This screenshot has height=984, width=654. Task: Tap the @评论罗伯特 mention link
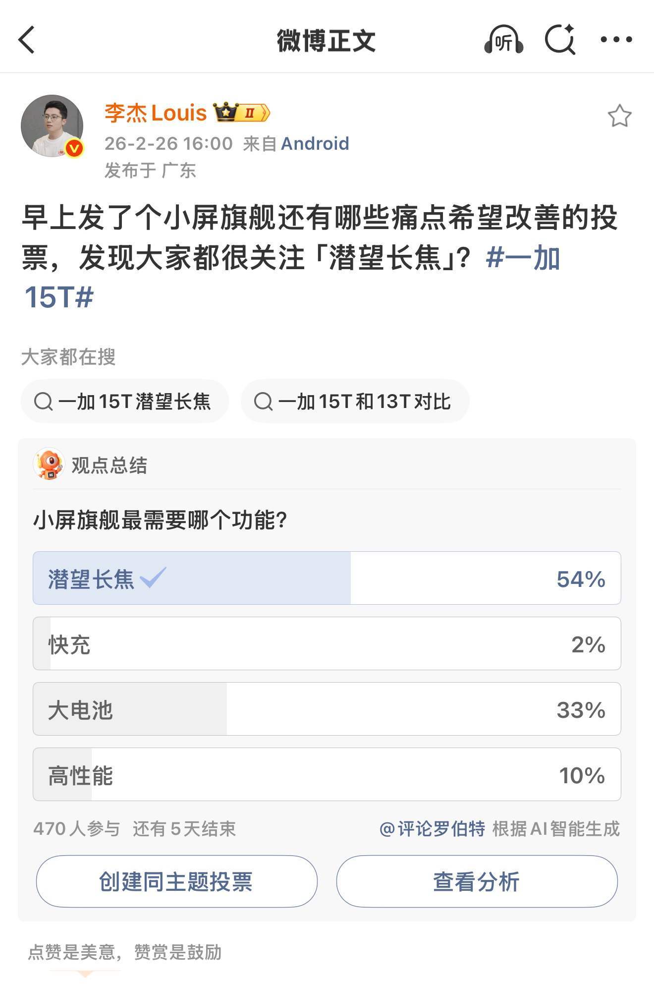click(x=432, y=829)
